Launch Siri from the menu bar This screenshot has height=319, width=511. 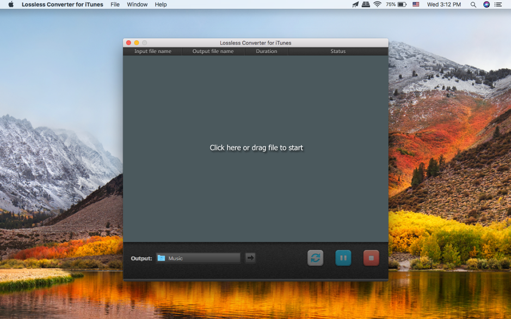487,4
